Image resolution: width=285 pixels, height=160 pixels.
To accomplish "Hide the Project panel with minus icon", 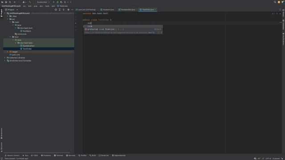I will pos(72,10).
